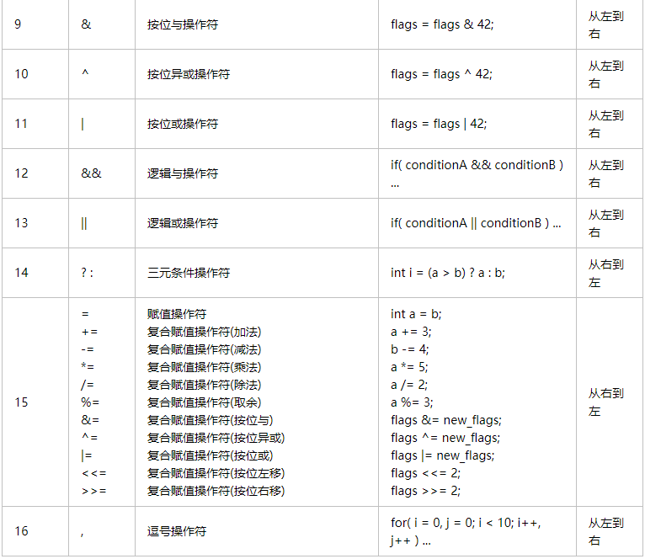Select the text 按位与操作符

(x=183, y=24)
